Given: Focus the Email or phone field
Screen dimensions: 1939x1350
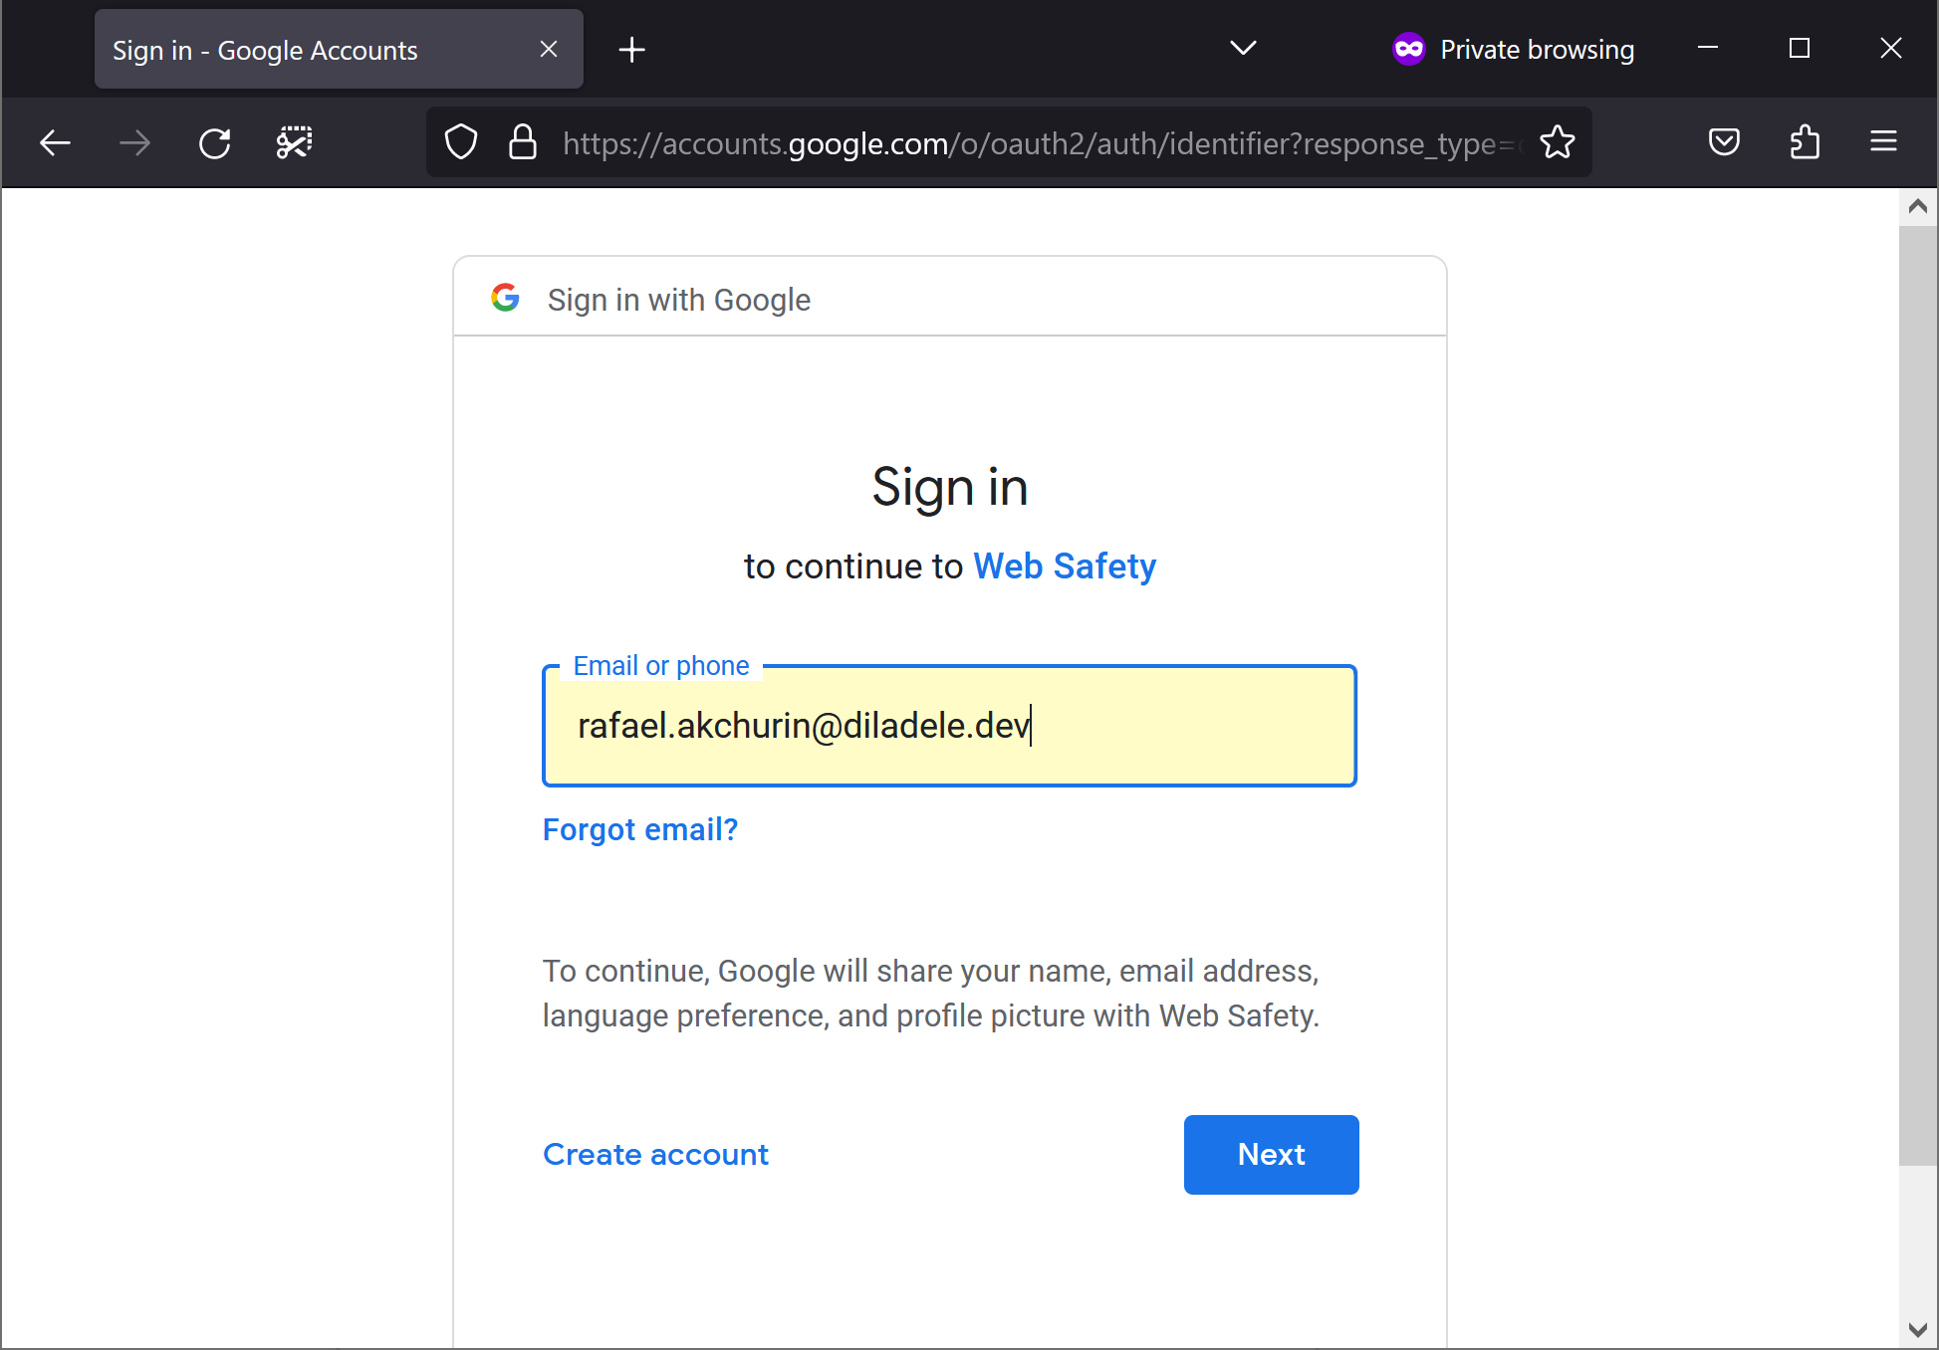Looking at the screenshot, I should point(949,726).
